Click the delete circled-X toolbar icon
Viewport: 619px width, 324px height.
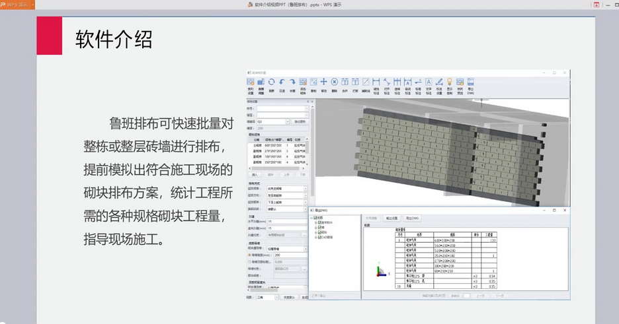click(x=335, y=82)
